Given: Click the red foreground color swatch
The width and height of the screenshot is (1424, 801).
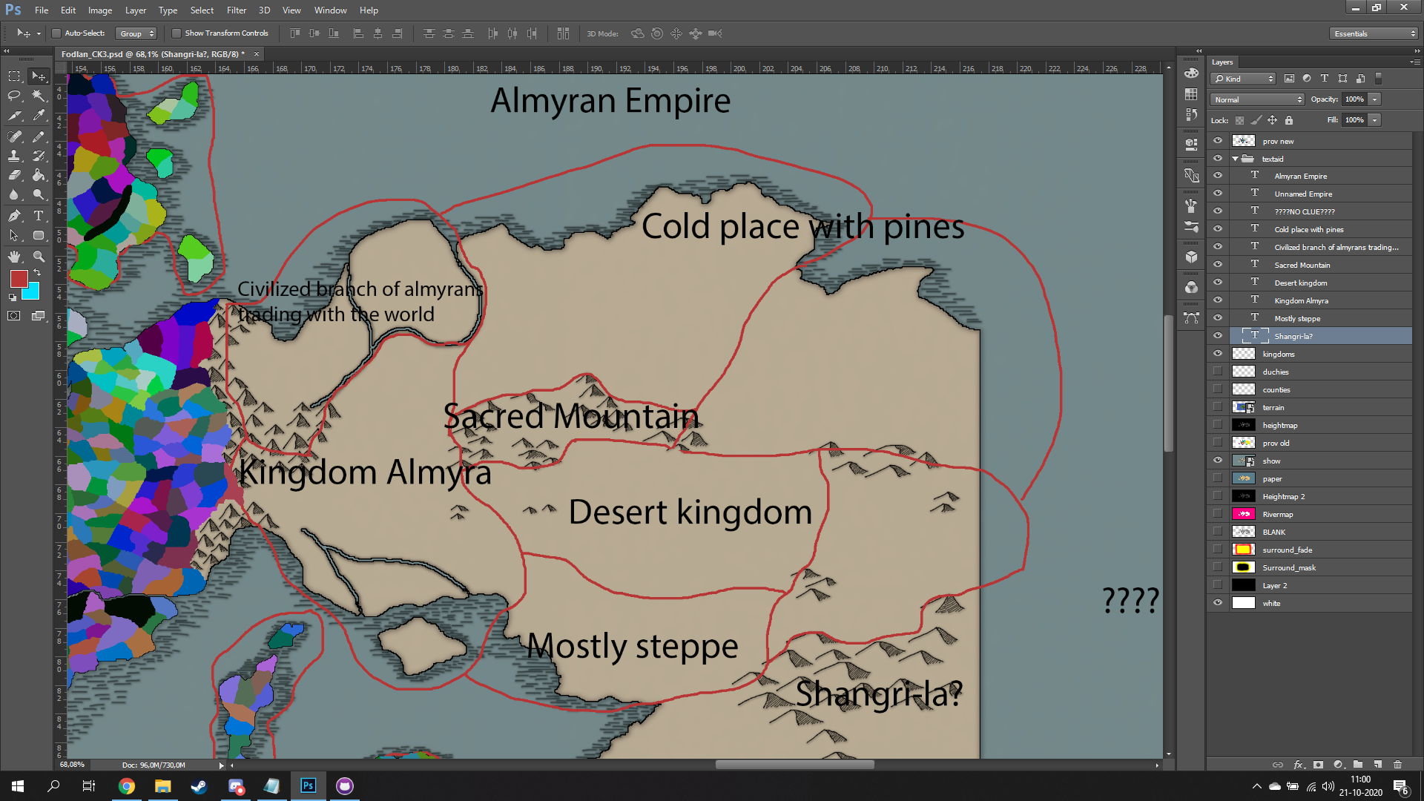Looking at the screenshot, I should 18,280.
